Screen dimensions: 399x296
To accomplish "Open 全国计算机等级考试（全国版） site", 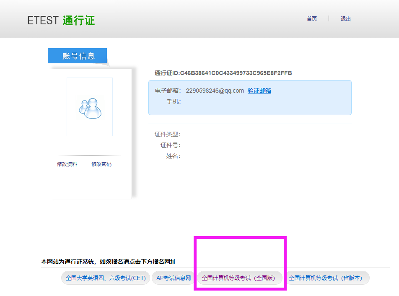I will point(238,278).
